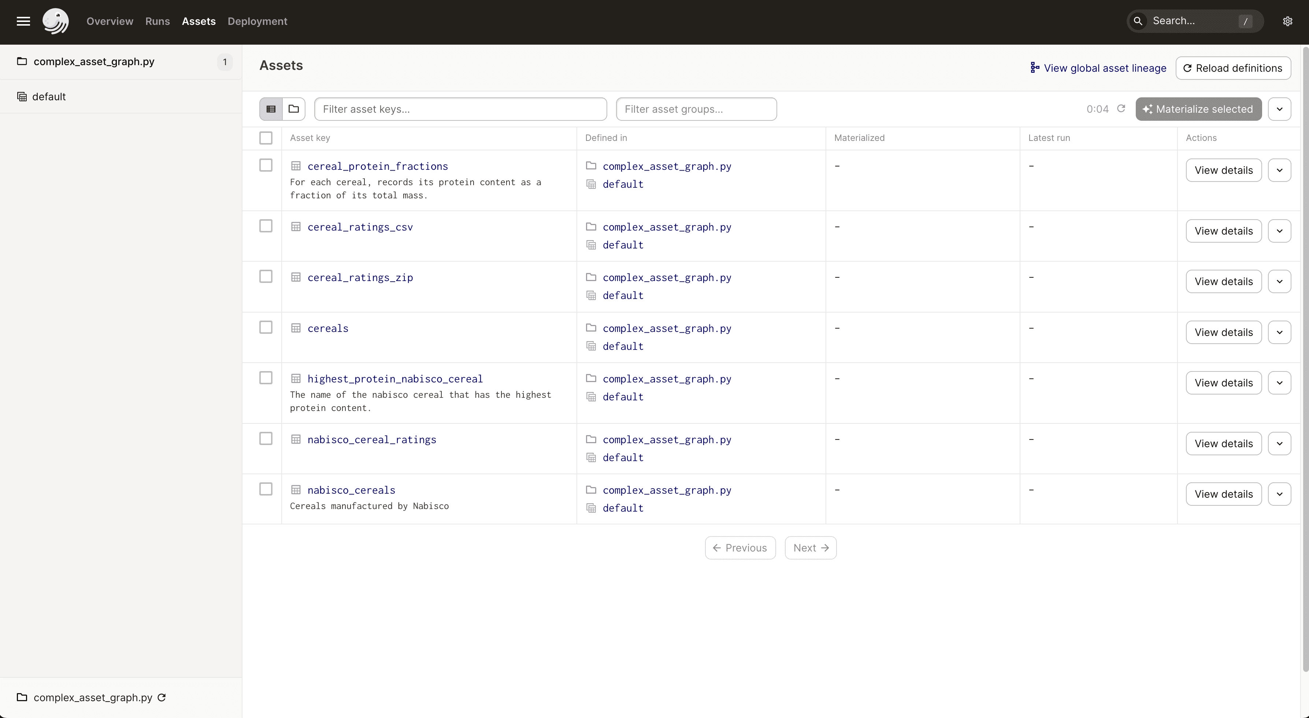Toggle the checkbox for cereal_ratings_csv
Viewport: 1309px width, 718px height.
click(266, 227)
